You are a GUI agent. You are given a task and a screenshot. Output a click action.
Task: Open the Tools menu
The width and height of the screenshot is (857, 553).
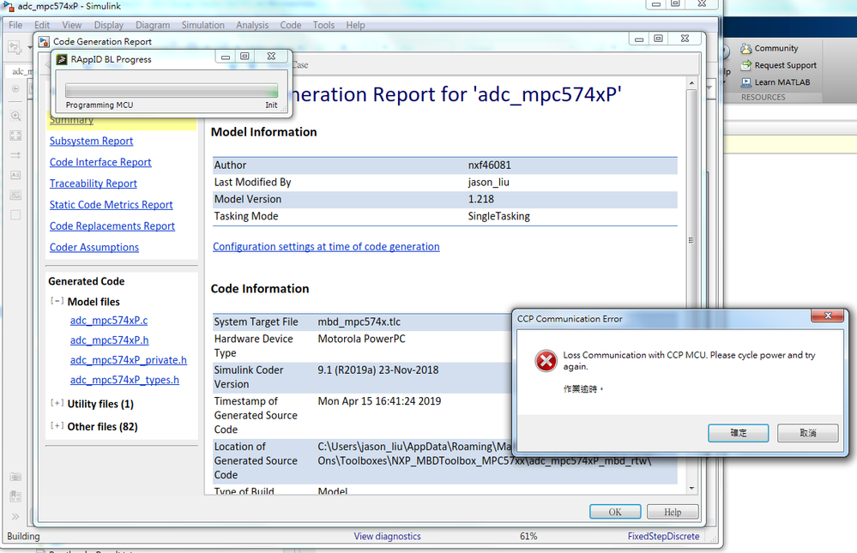pyautogui.click(x=323, y=25)
